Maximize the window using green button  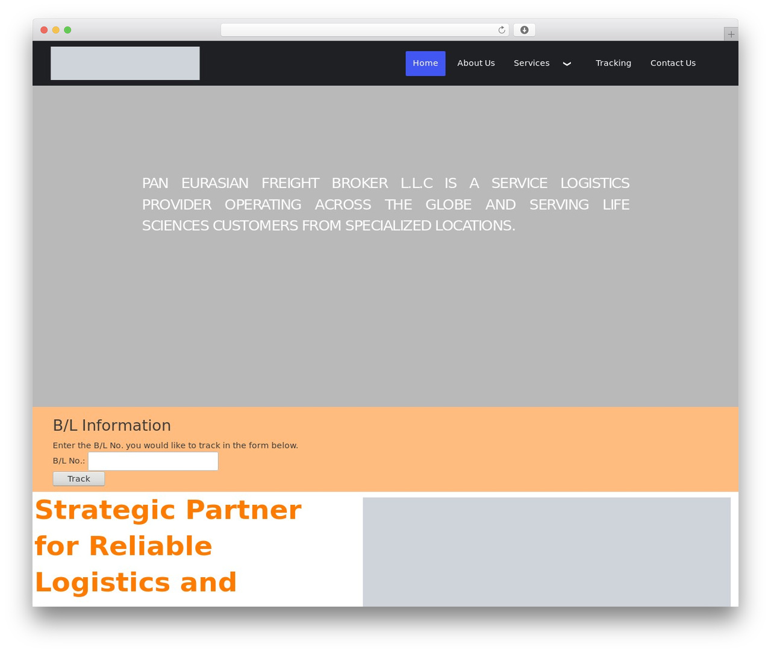point(67,30)
